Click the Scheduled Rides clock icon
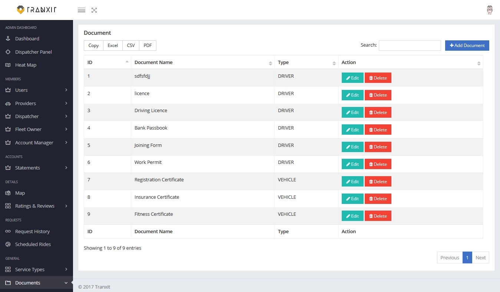 [8, 244]
